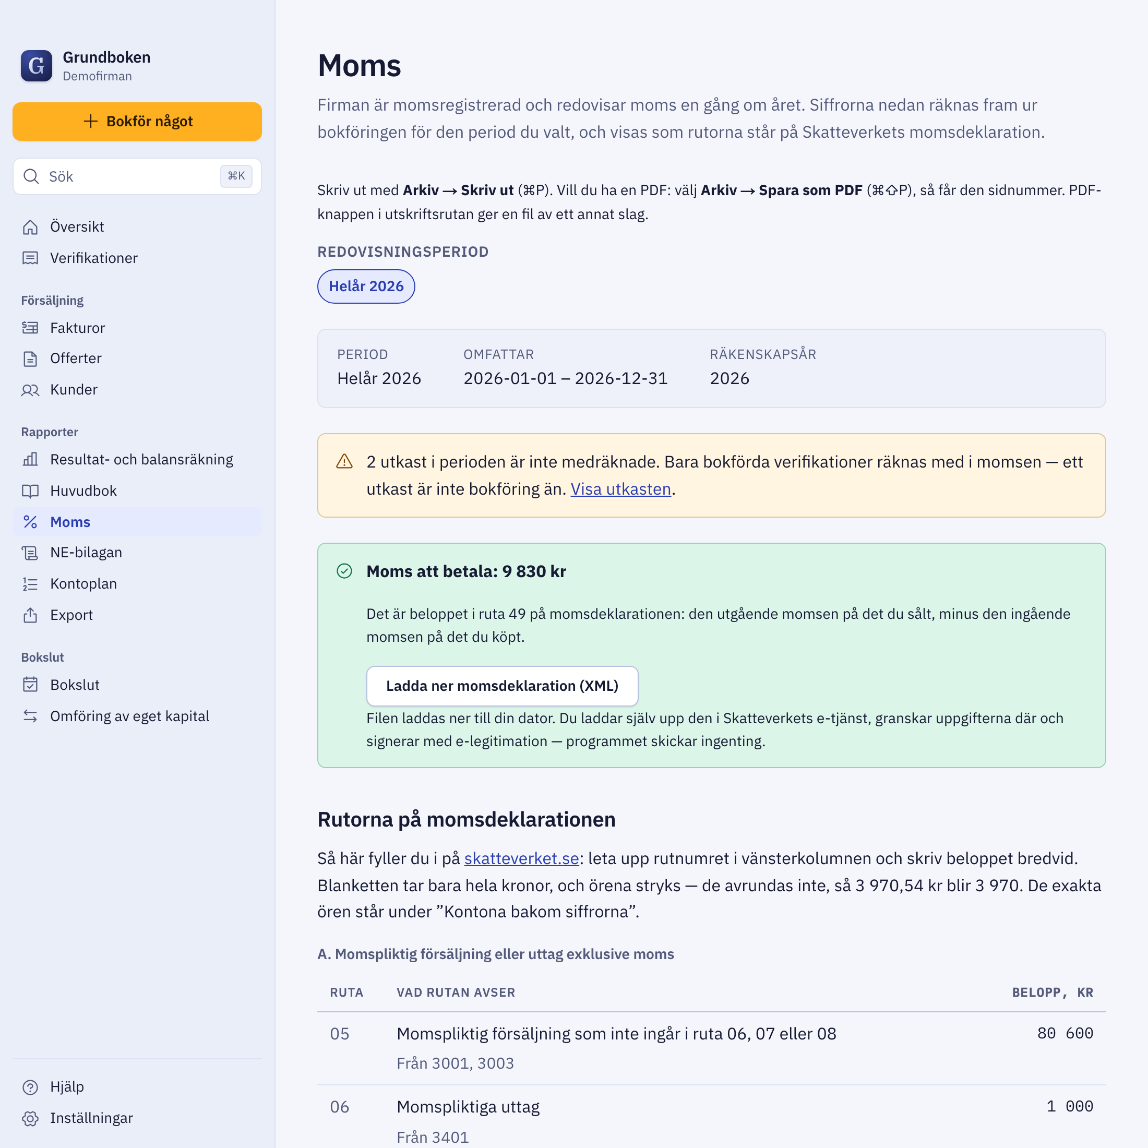
Task: Click the 1 000 amount for ruta 06
Action: coord(1070,1106)
